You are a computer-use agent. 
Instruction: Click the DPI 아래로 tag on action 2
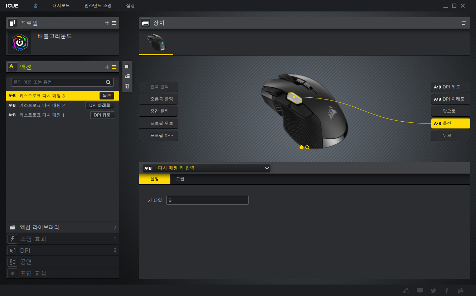coord(100,105)
